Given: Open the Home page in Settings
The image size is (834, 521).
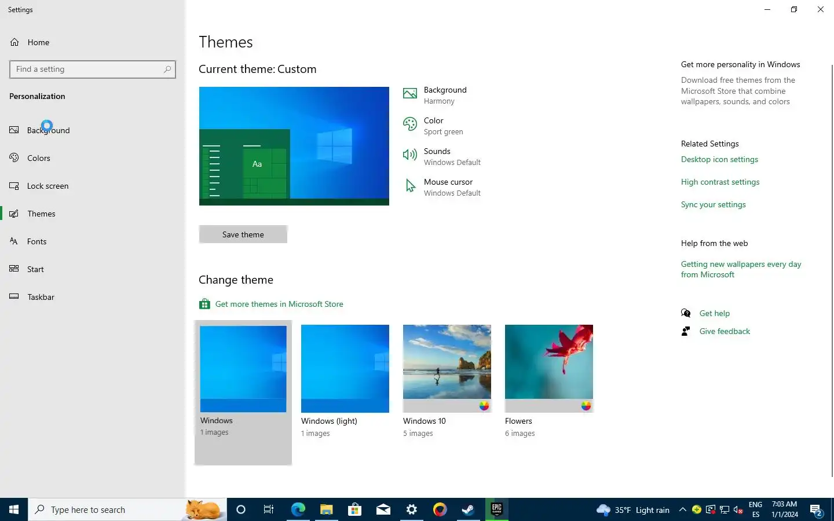Looking at the screenshot, I should click(93, 42).
